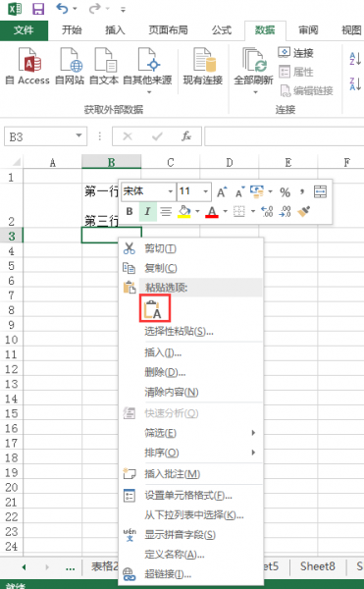Image resolution: width=364 pixels, height=589 pixels.
Task: Open 设置单元格格式(F)... dialog
Action: [190, 496]
